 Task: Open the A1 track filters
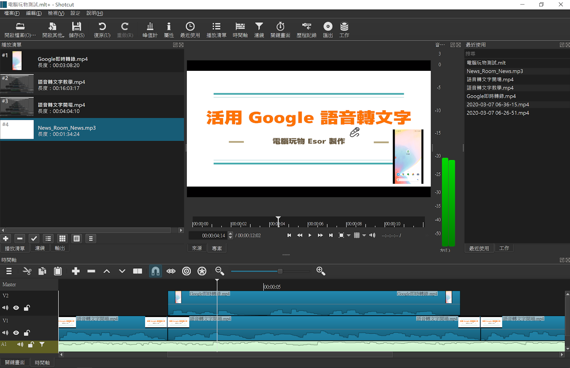pos(42,345)
